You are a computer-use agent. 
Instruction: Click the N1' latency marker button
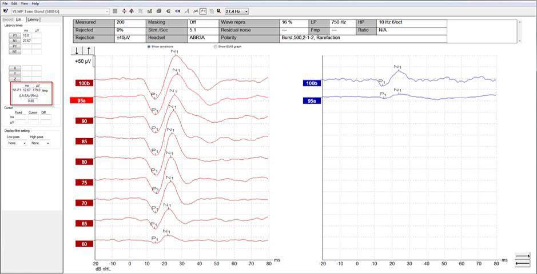point(15,51)
